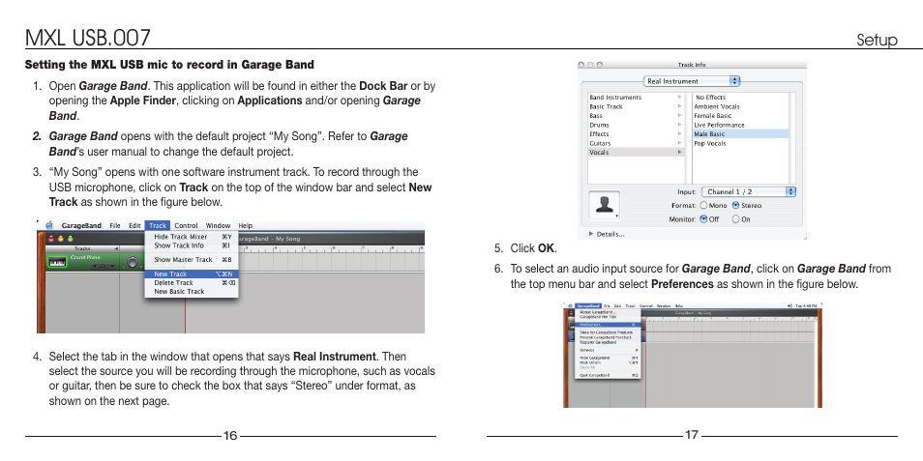Image resolution: width=923 pixels, height=461 pixels.
Task: Pick Male Basic from the vocals presets
Action: point(709,134)
